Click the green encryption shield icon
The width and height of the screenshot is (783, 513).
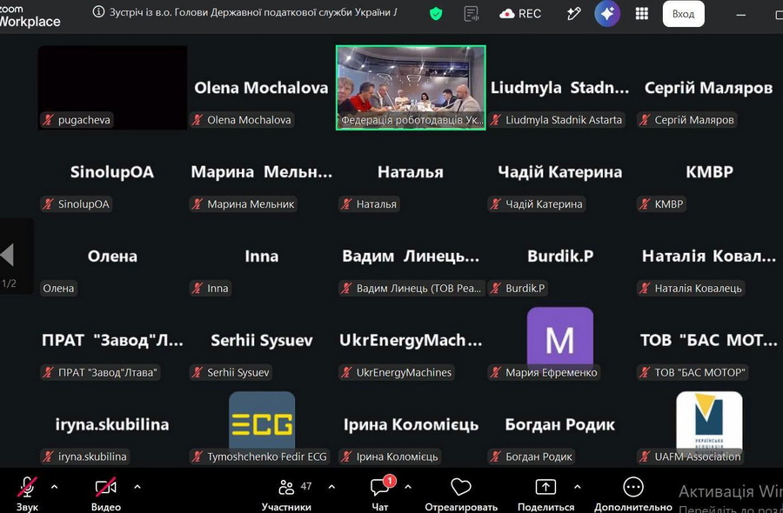[x=436, y=13]
